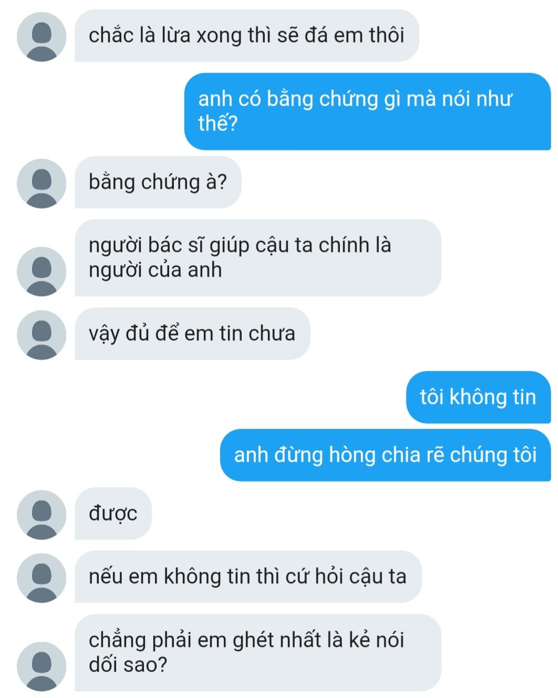Tap the 'bằng chứng à?' message bubble
Viewport: 558px width, 698px height.
click(x=158, y=182)
